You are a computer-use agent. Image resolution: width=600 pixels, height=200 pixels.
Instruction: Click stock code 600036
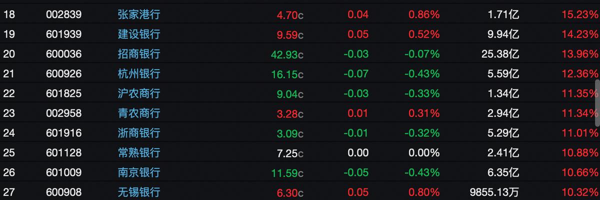point(63,54)
